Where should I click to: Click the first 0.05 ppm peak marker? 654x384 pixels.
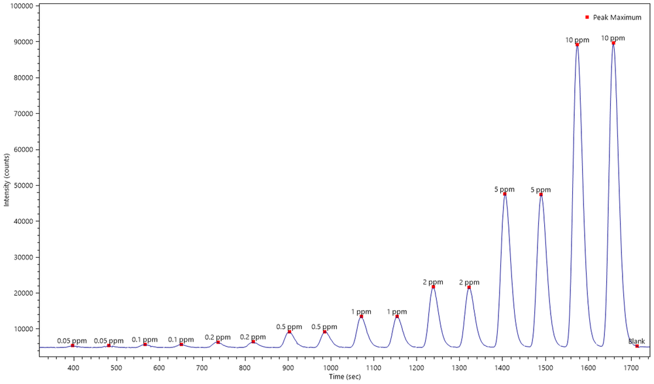pos(73,345)
